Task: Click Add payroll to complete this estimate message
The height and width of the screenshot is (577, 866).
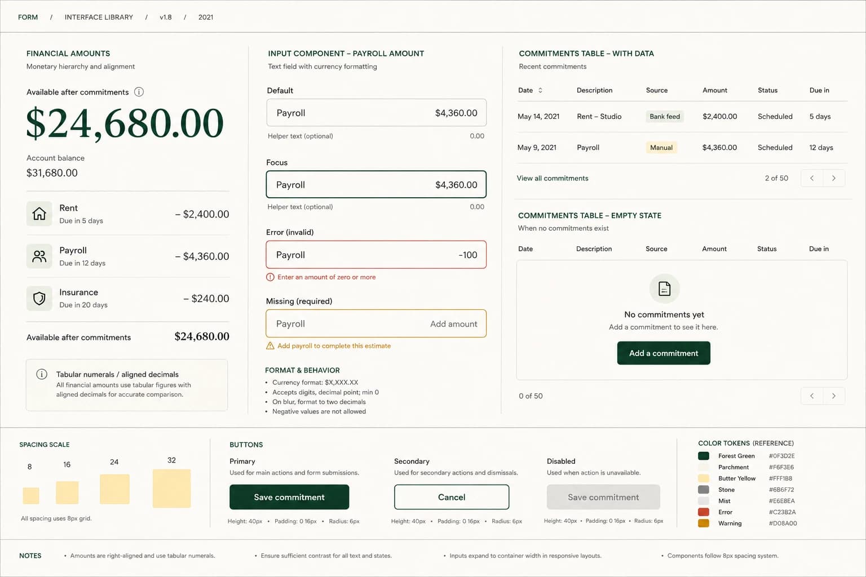Action: click(x=334, y=346)
